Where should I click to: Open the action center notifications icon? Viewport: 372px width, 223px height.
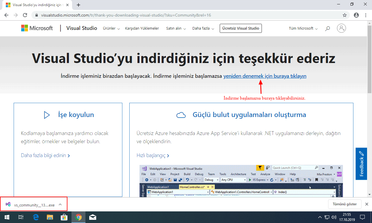[x=362, y=217]
